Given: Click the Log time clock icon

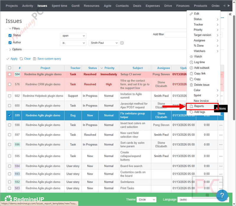Looking at the screenshot, I should (x=191, y=62).
